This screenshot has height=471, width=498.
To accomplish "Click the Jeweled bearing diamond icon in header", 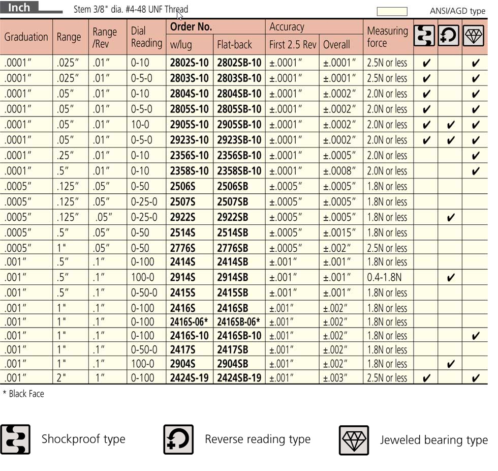I will tap(474, 36).
